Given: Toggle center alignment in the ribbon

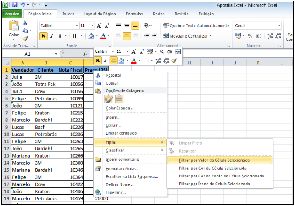Looking at the screenshot, I should click(127, 36).
